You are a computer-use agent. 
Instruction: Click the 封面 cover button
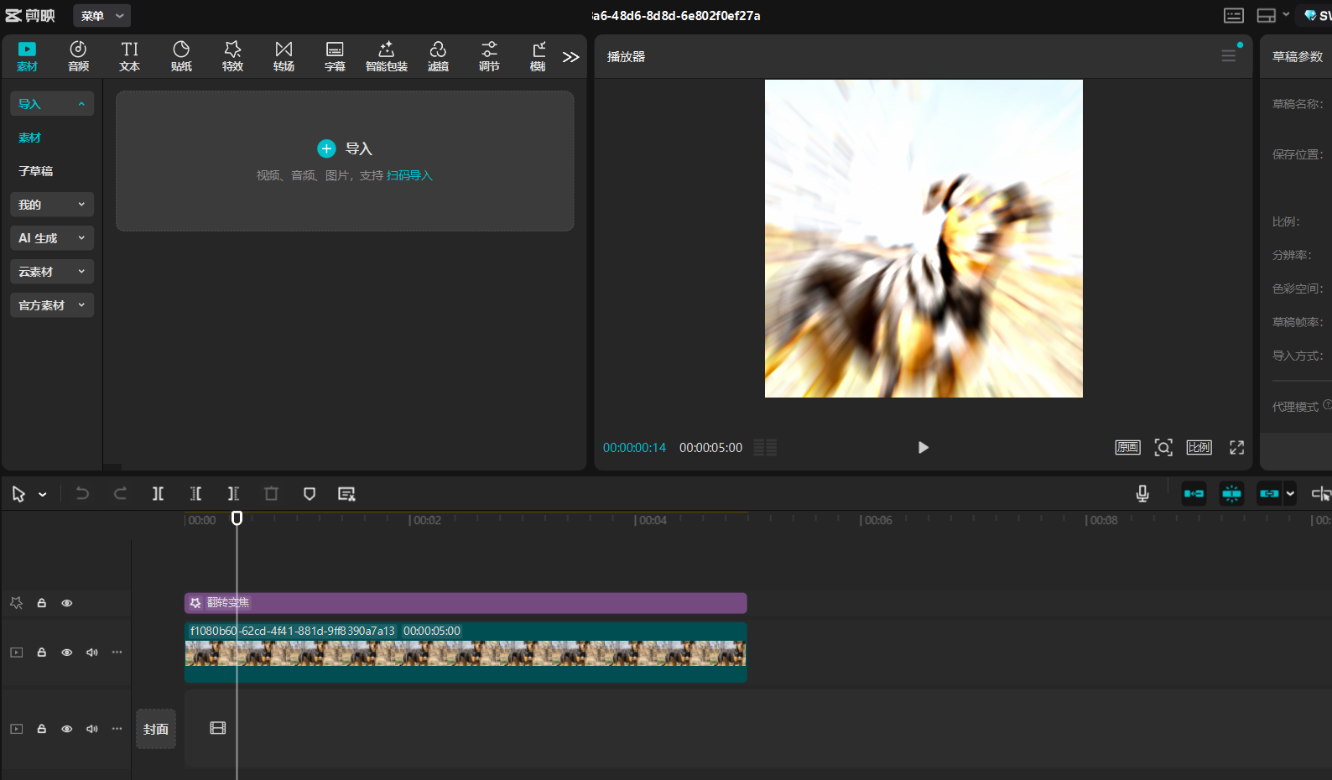pyautogui.click(x=155, y=729)
